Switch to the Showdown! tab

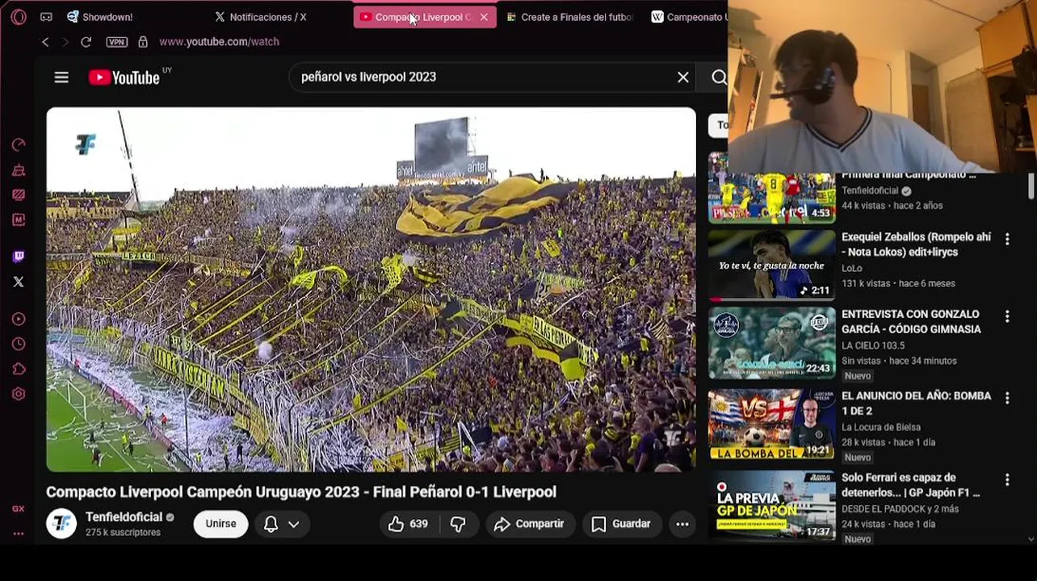tap(101, 17)
